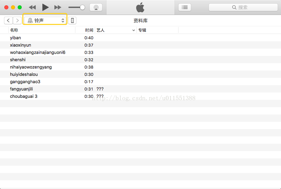Skip forward with the fast-forward button
Screen dimensions: 281x189
(58, 7)
